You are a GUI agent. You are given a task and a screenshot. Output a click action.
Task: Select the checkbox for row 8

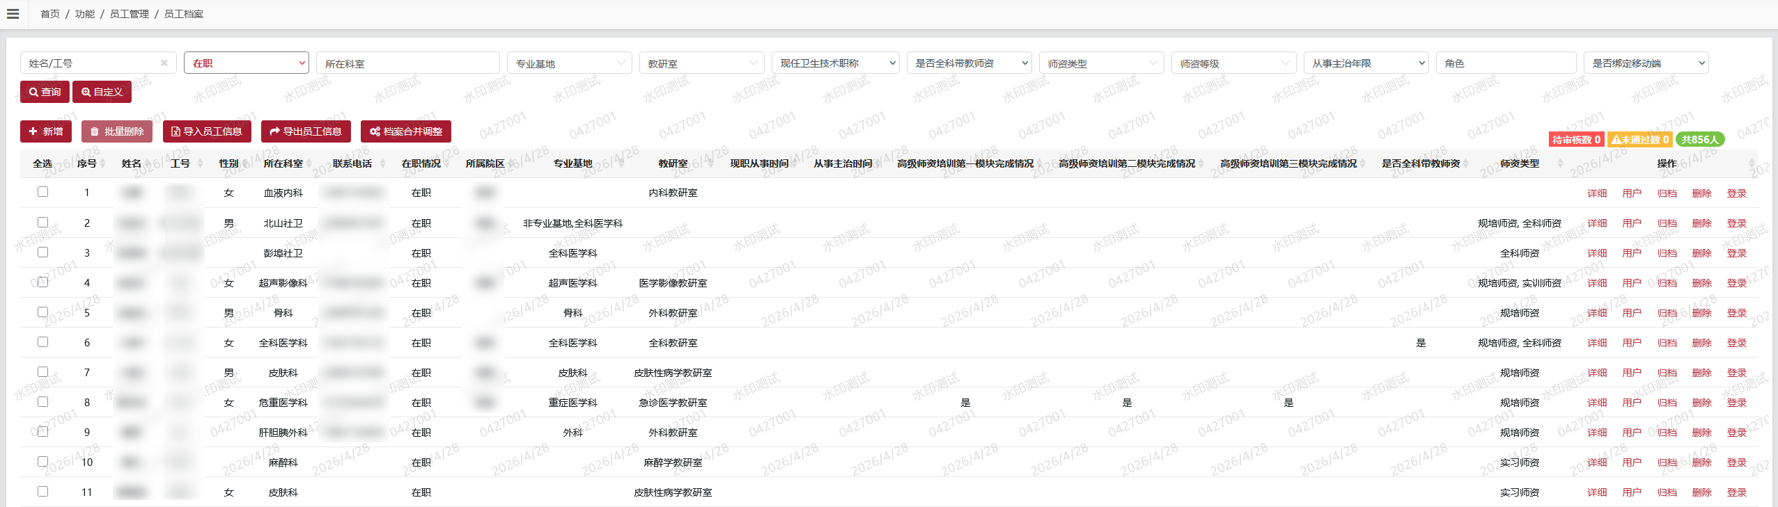[x=43, y=402]
